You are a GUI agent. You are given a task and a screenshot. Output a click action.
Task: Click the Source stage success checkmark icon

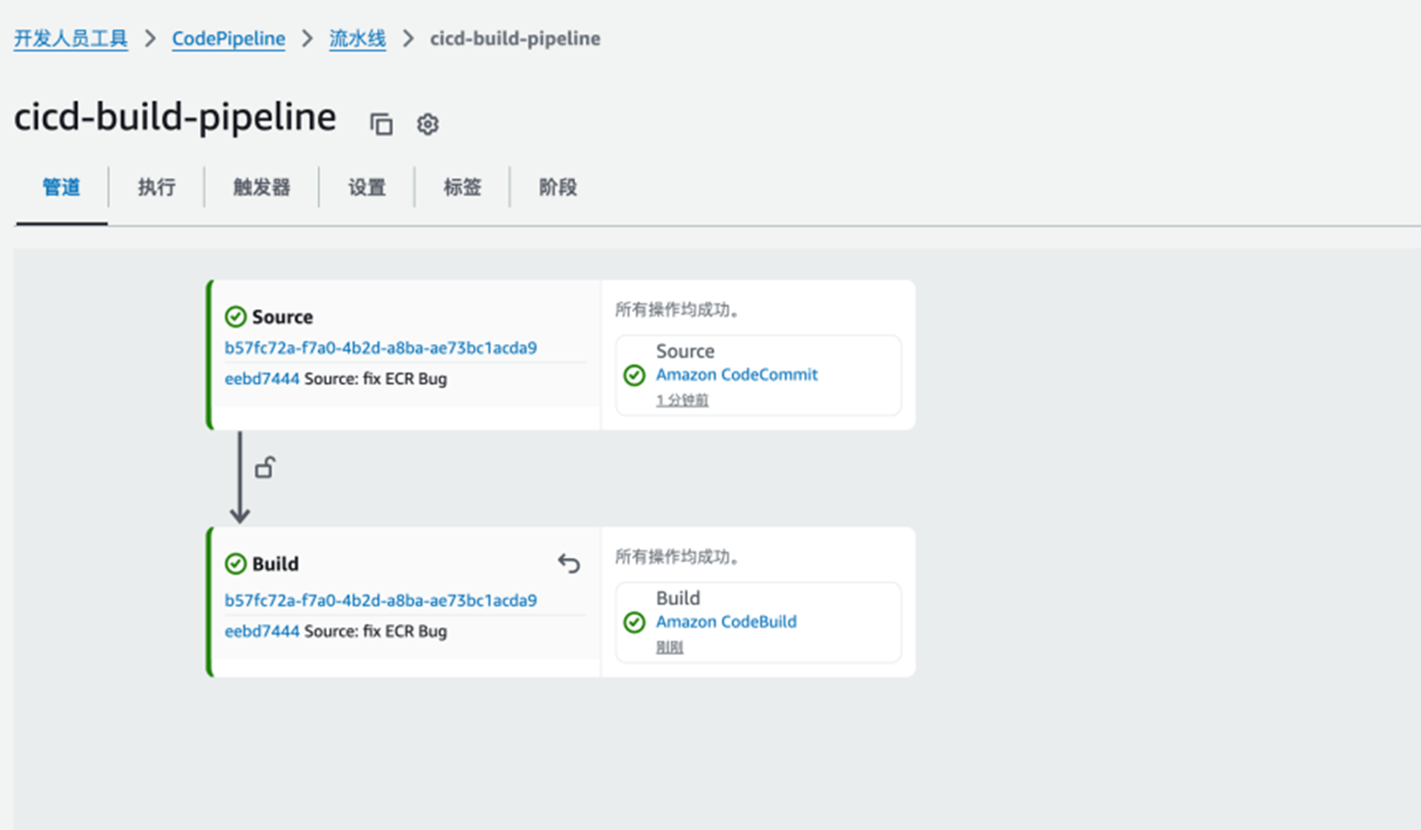tap(236, 317)
